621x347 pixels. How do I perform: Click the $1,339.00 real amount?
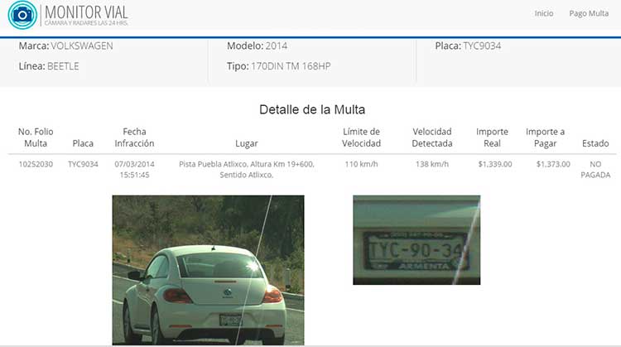point(495,164)
